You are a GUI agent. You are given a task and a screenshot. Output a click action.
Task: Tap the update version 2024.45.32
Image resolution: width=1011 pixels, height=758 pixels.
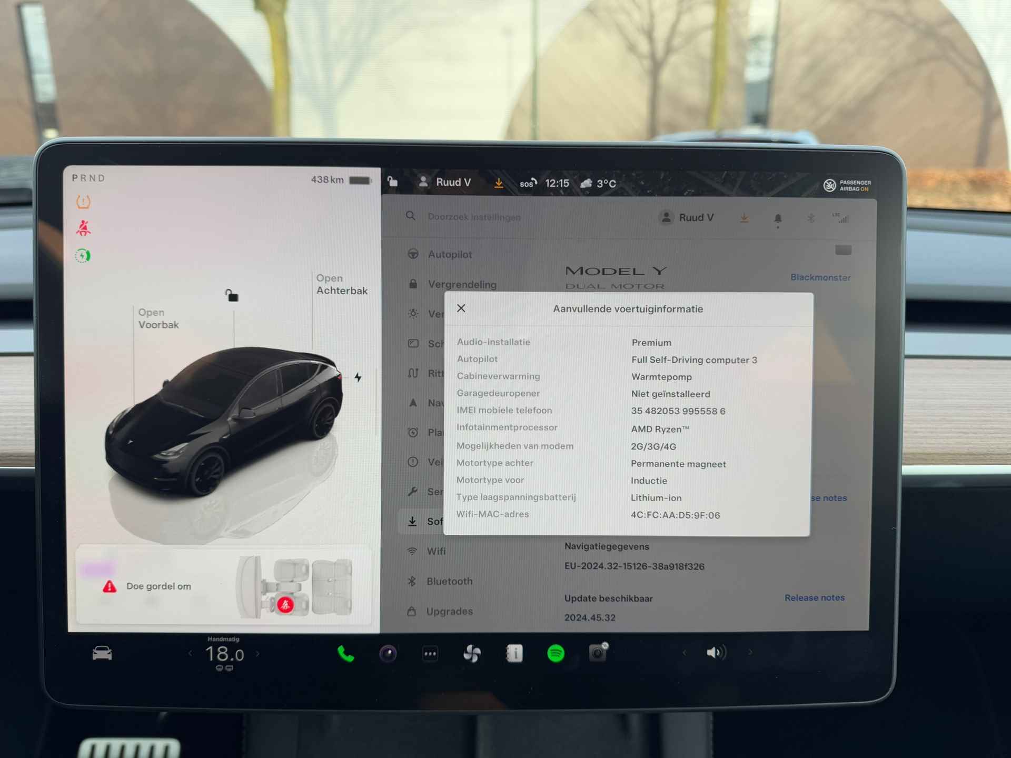[590, 617]
